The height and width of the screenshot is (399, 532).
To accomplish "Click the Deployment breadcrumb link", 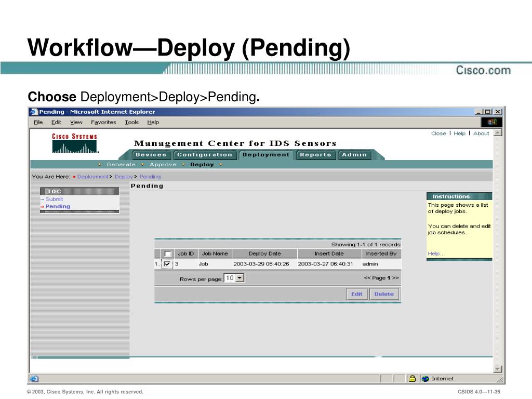I will pos(92,177).
